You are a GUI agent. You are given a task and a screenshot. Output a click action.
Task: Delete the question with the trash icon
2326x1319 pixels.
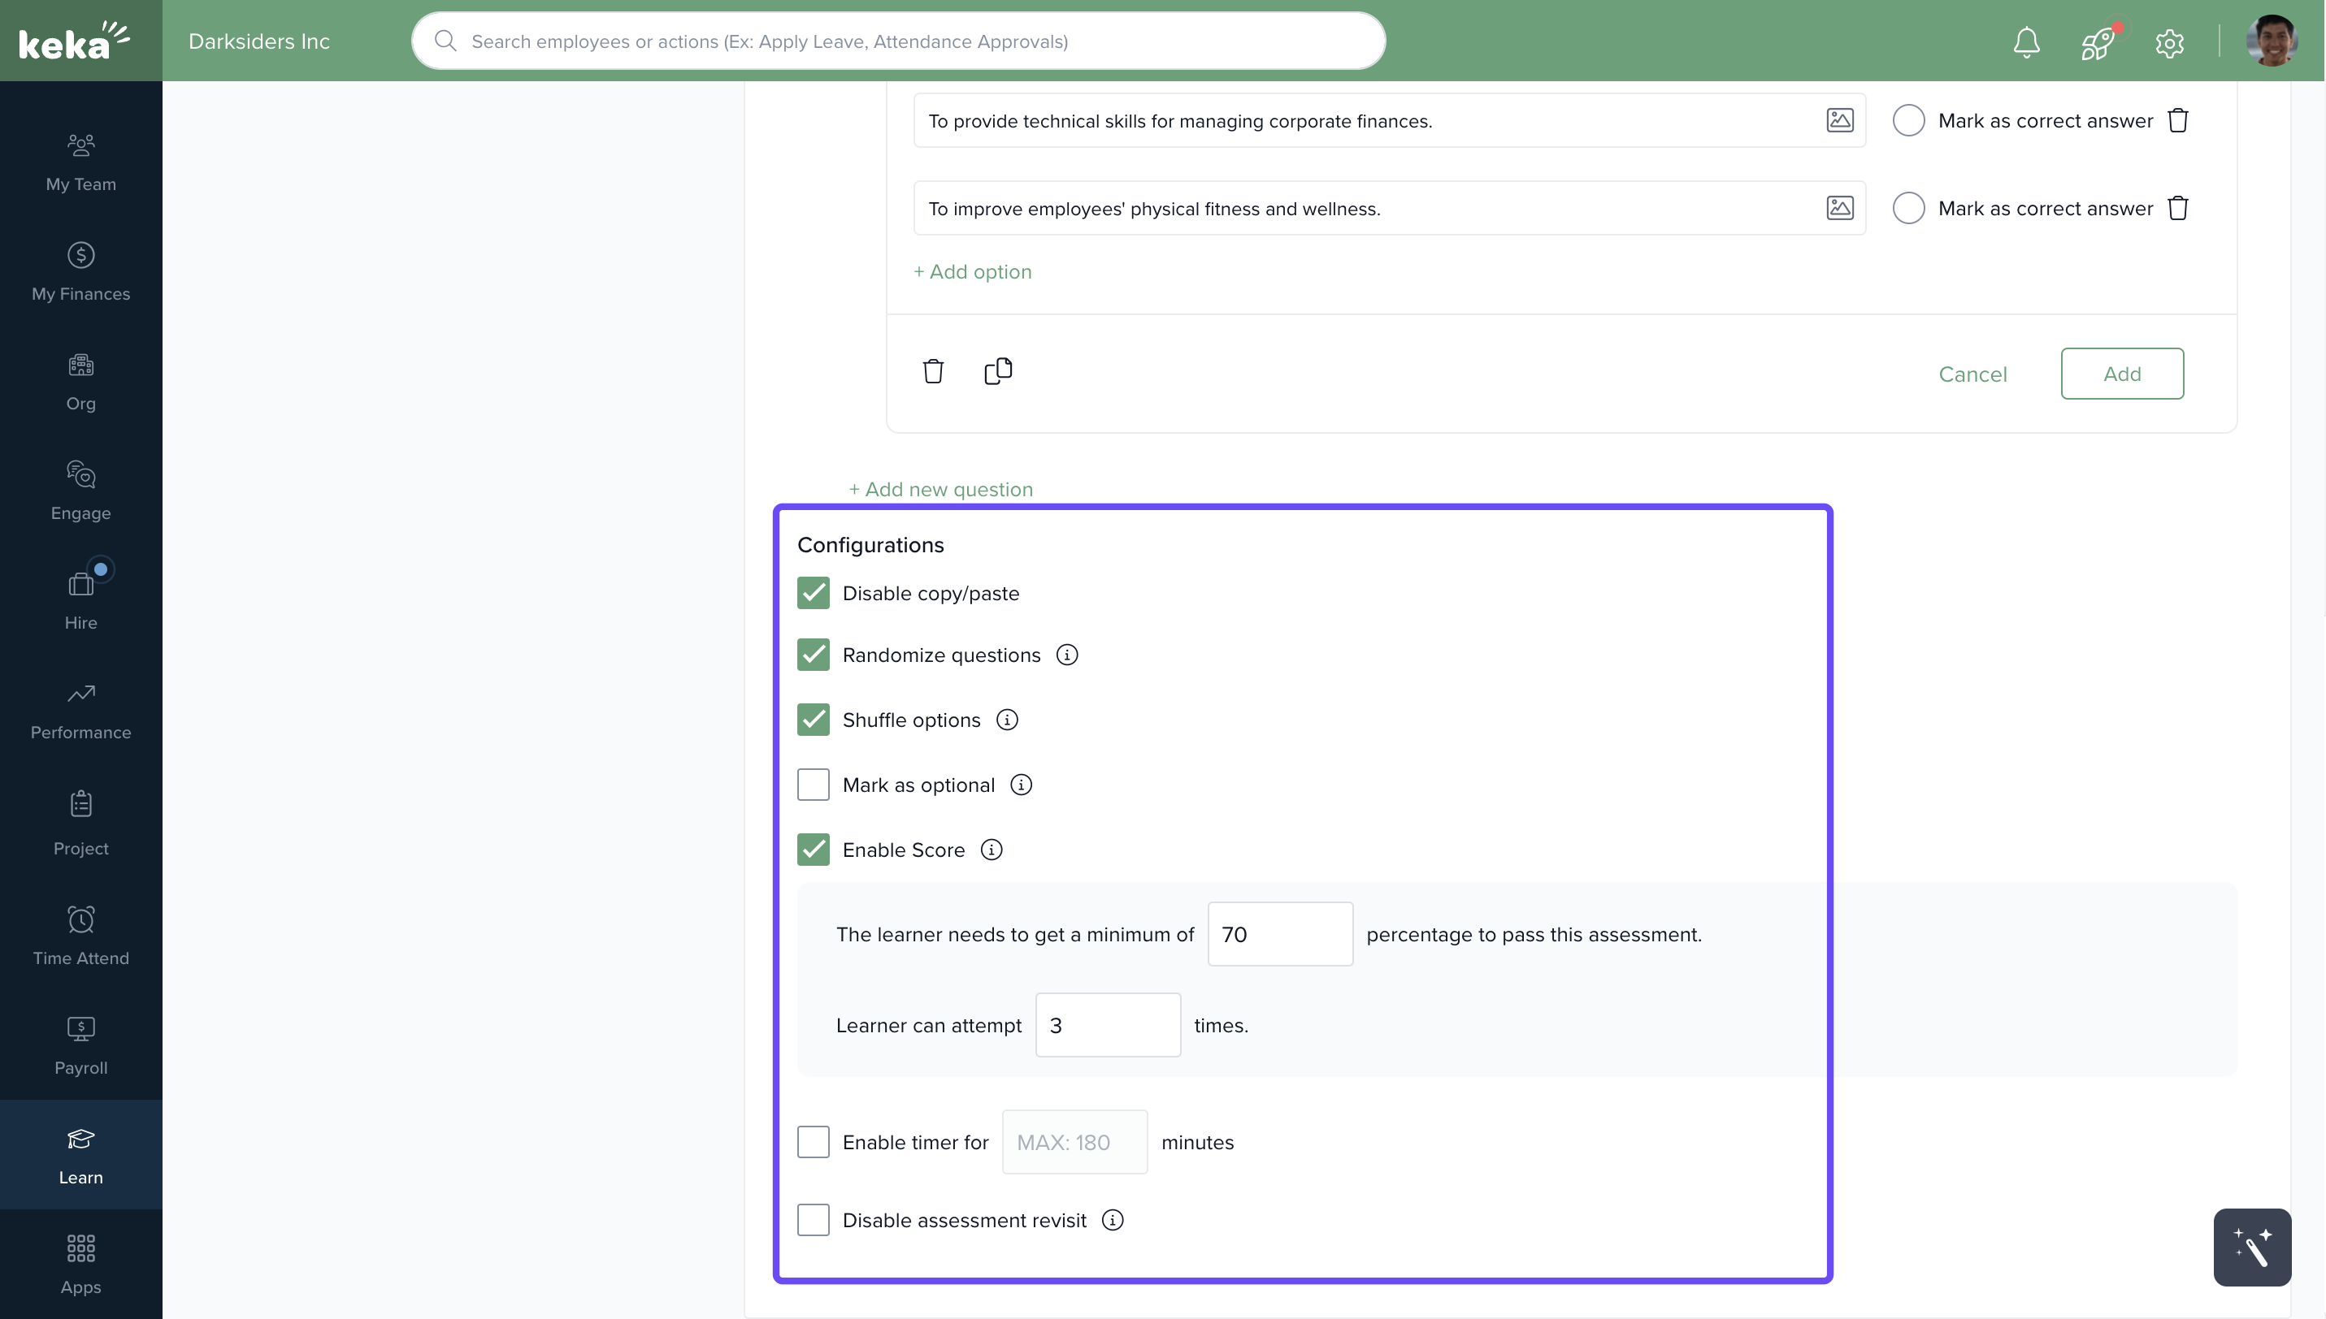933,371
